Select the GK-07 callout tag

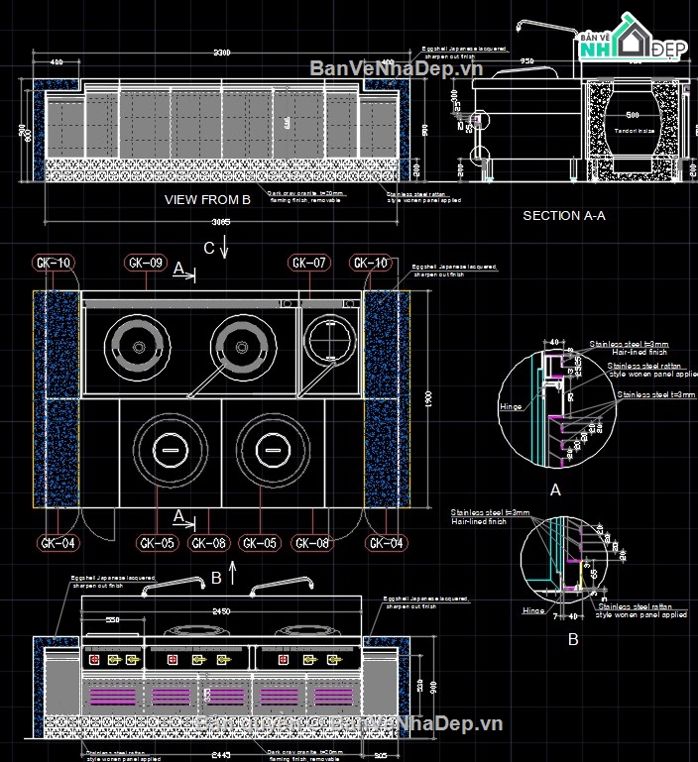click(308, 263)
